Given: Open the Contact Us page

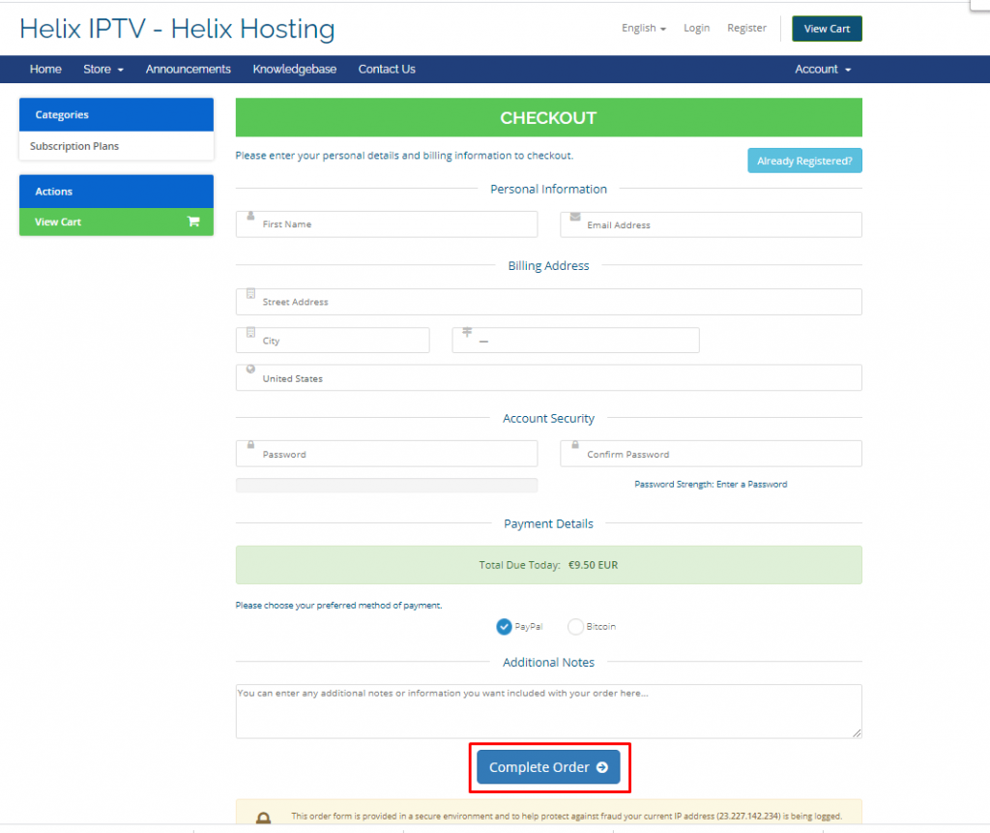Looking at the screenshot, I should coord(387,70).
